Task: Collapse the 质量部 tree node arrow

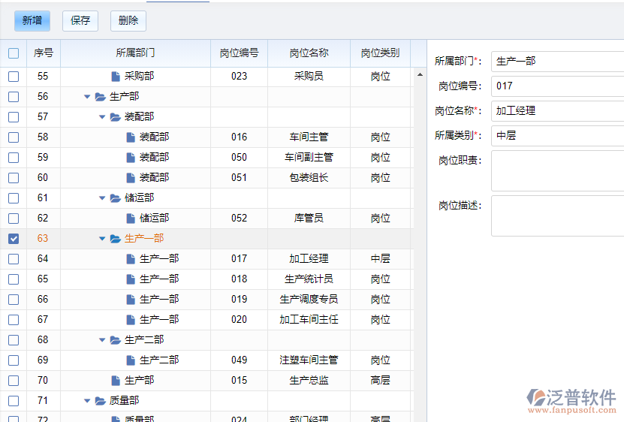Action: (87, 401)
